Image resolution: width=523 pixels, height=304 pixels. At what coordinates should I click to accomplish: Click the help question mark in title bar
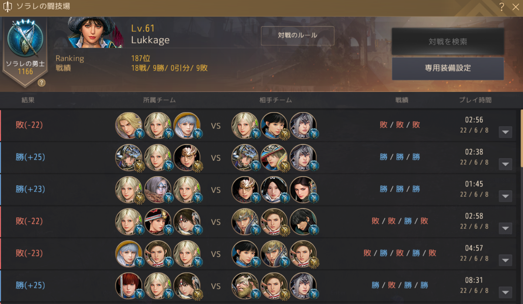[x=502, y=7]
